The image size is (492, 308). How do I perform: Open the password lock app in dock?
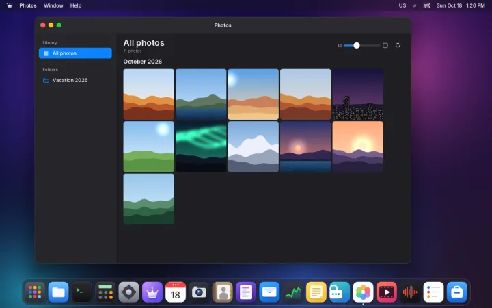pyautogui.click(x=340, y=292)
